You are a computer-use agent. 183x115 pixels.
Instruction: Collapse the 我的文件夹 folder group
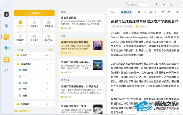point(51,64)
